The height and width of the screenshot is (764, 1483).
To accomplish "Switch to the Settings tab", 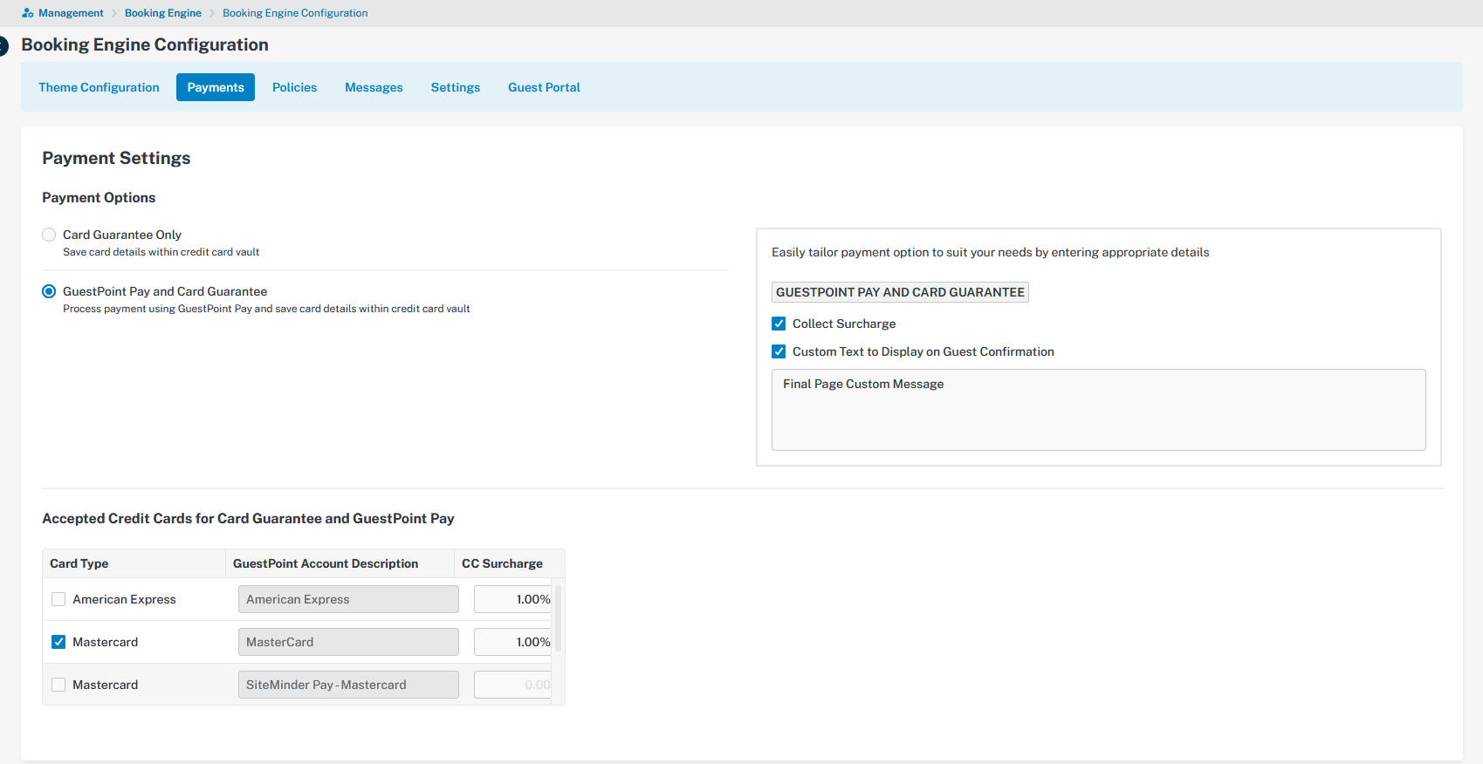I will 456,87.
